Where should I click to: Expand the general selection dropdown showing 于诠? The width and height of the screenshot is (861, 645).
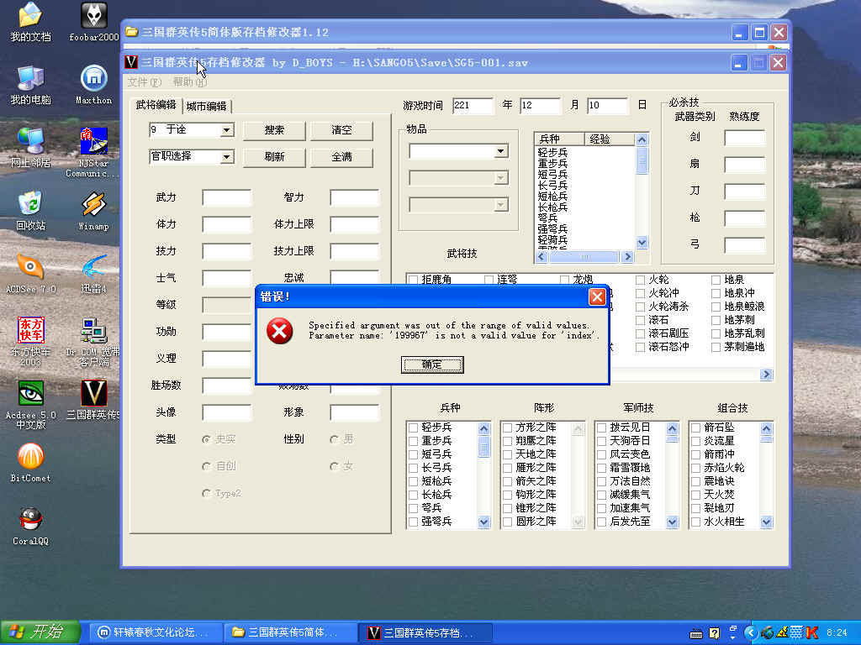(x=226, y=130)
